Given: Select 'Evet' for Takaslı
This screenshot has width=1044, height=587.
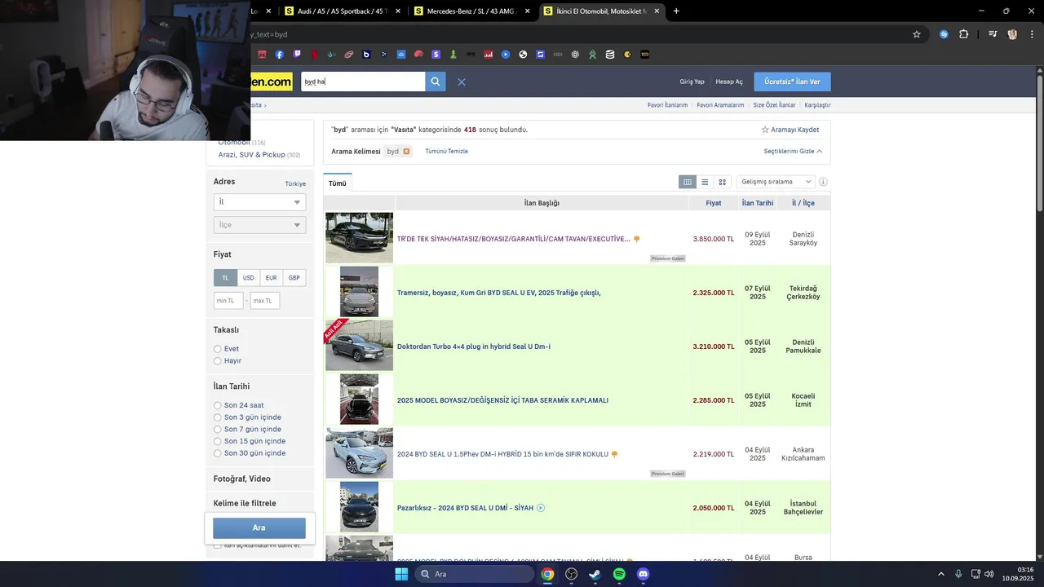Looking at the screenshot, I should (x=218, y=349).
